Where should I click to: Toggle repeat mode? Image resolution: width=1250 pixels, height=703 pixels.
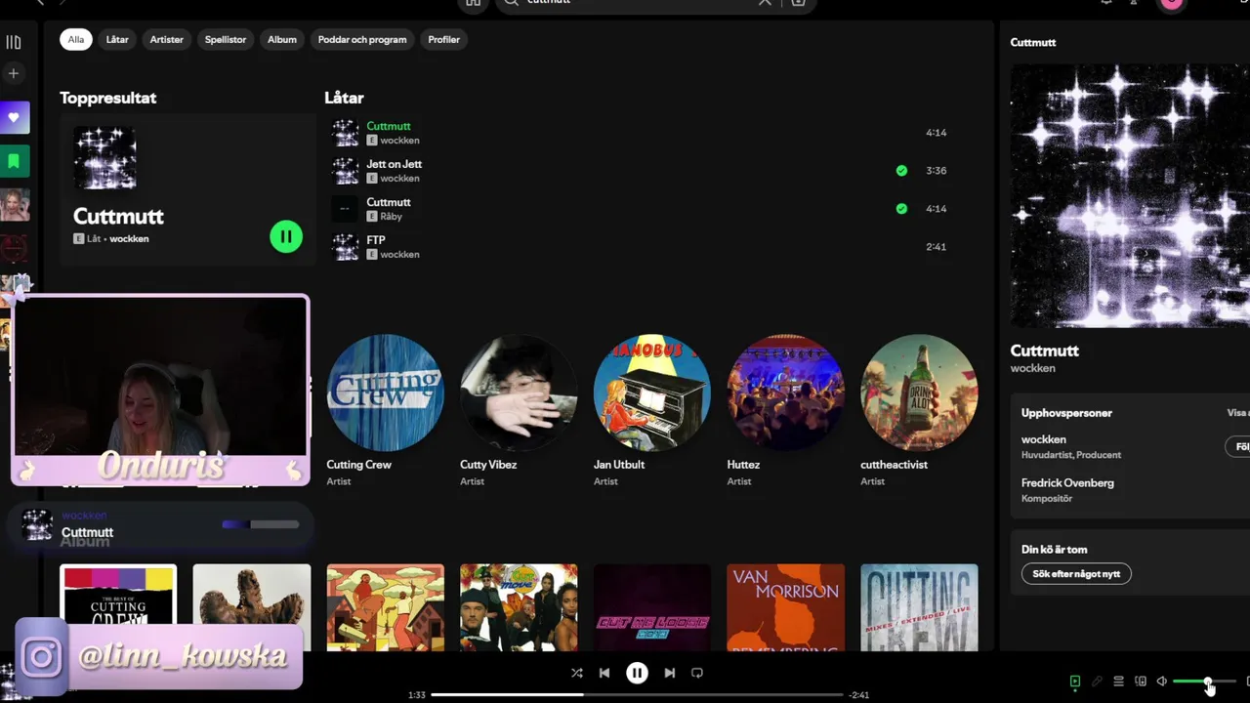click(697, 673)
